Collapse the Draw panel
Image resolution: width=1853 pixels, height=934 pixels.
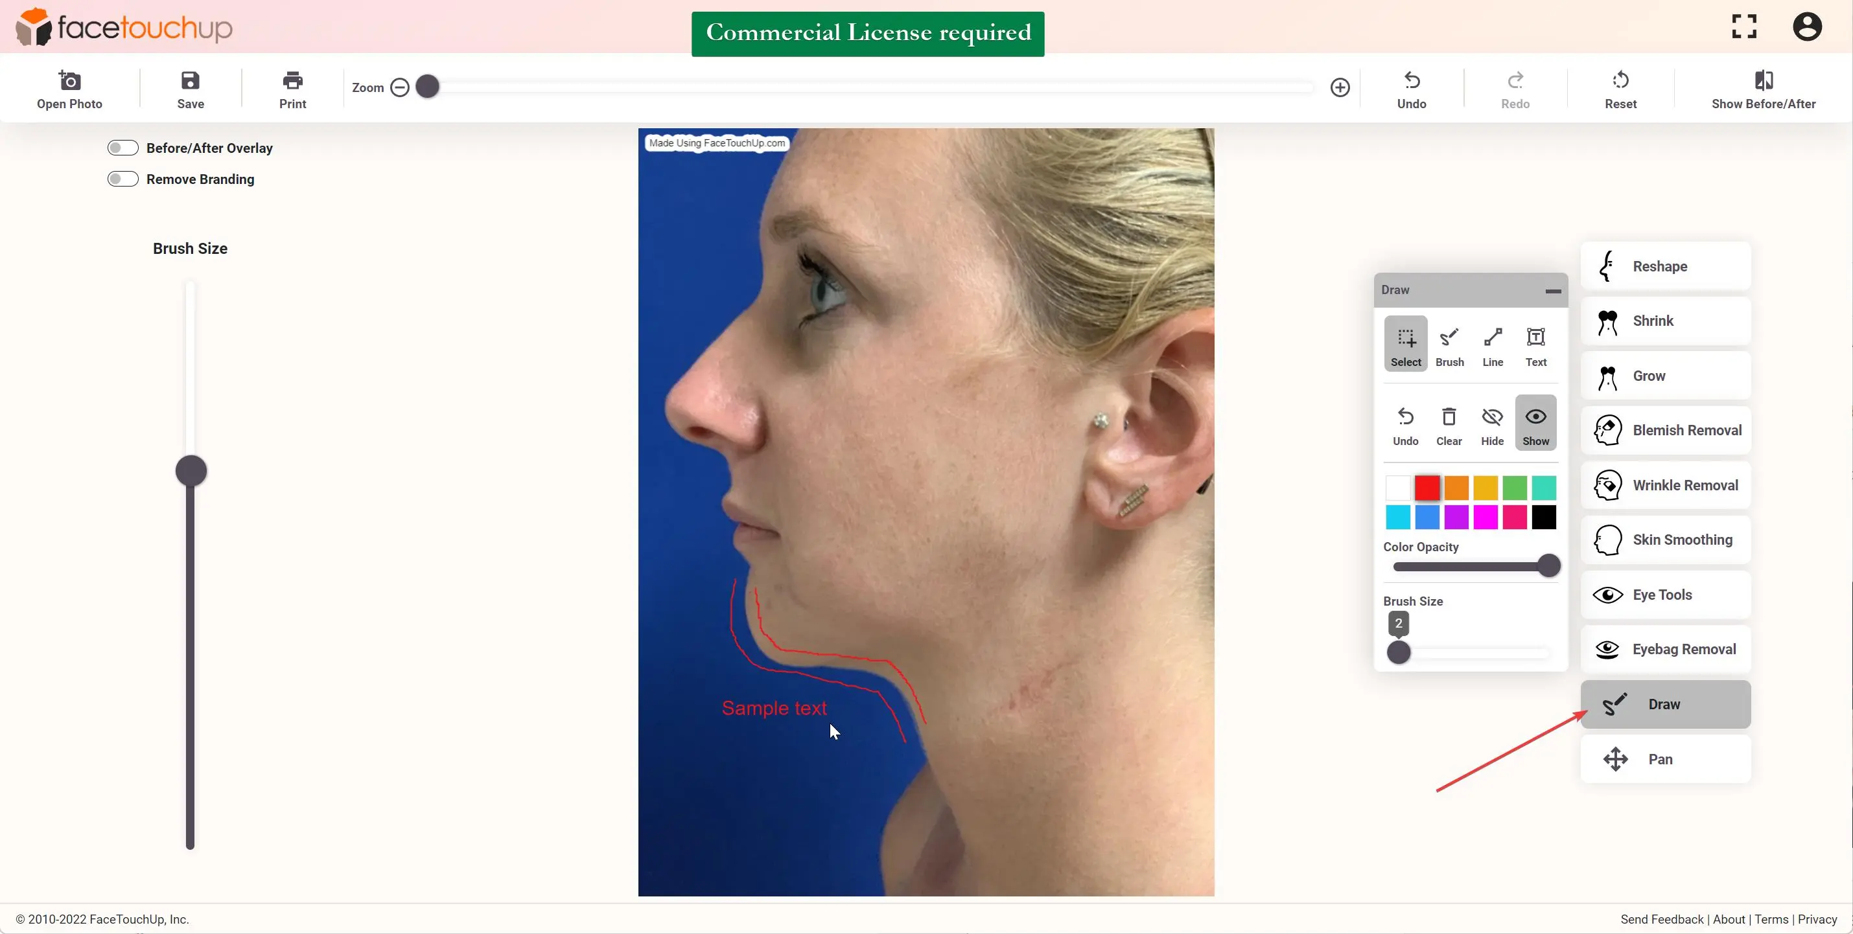pos(1553,290)
